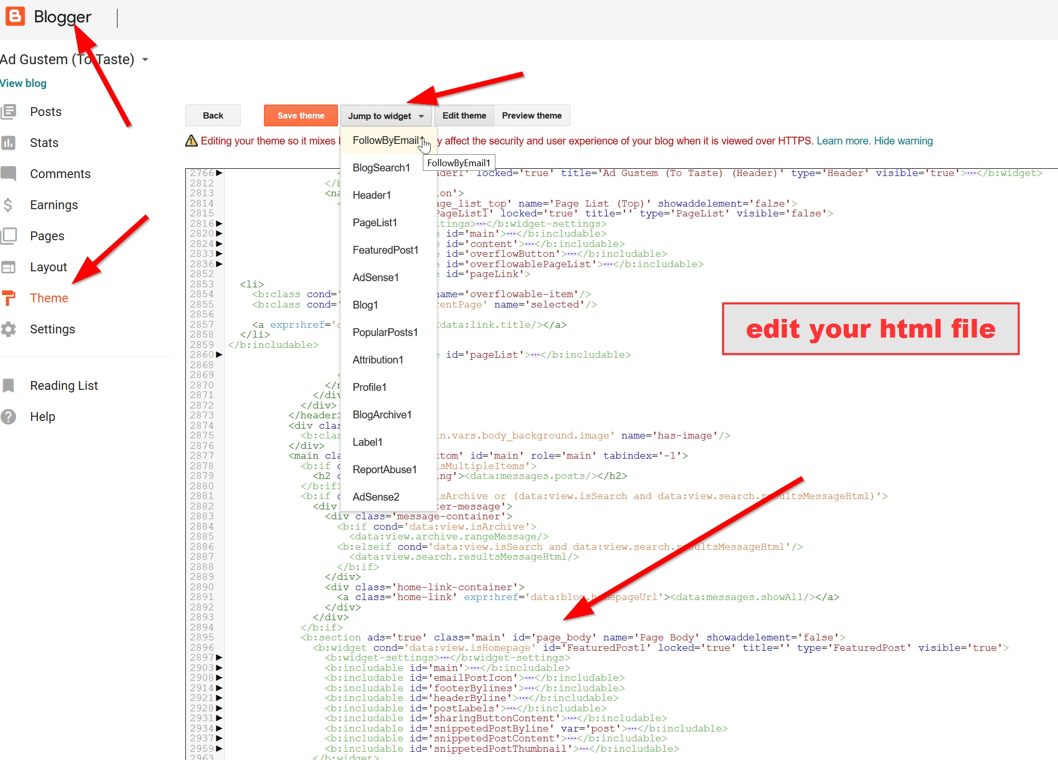Open the blog name selector dropdown arrow
1058x760 pixels.
145,60
